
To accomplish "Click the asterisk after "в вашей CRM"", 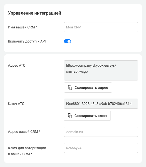I will tap(31, 154).
